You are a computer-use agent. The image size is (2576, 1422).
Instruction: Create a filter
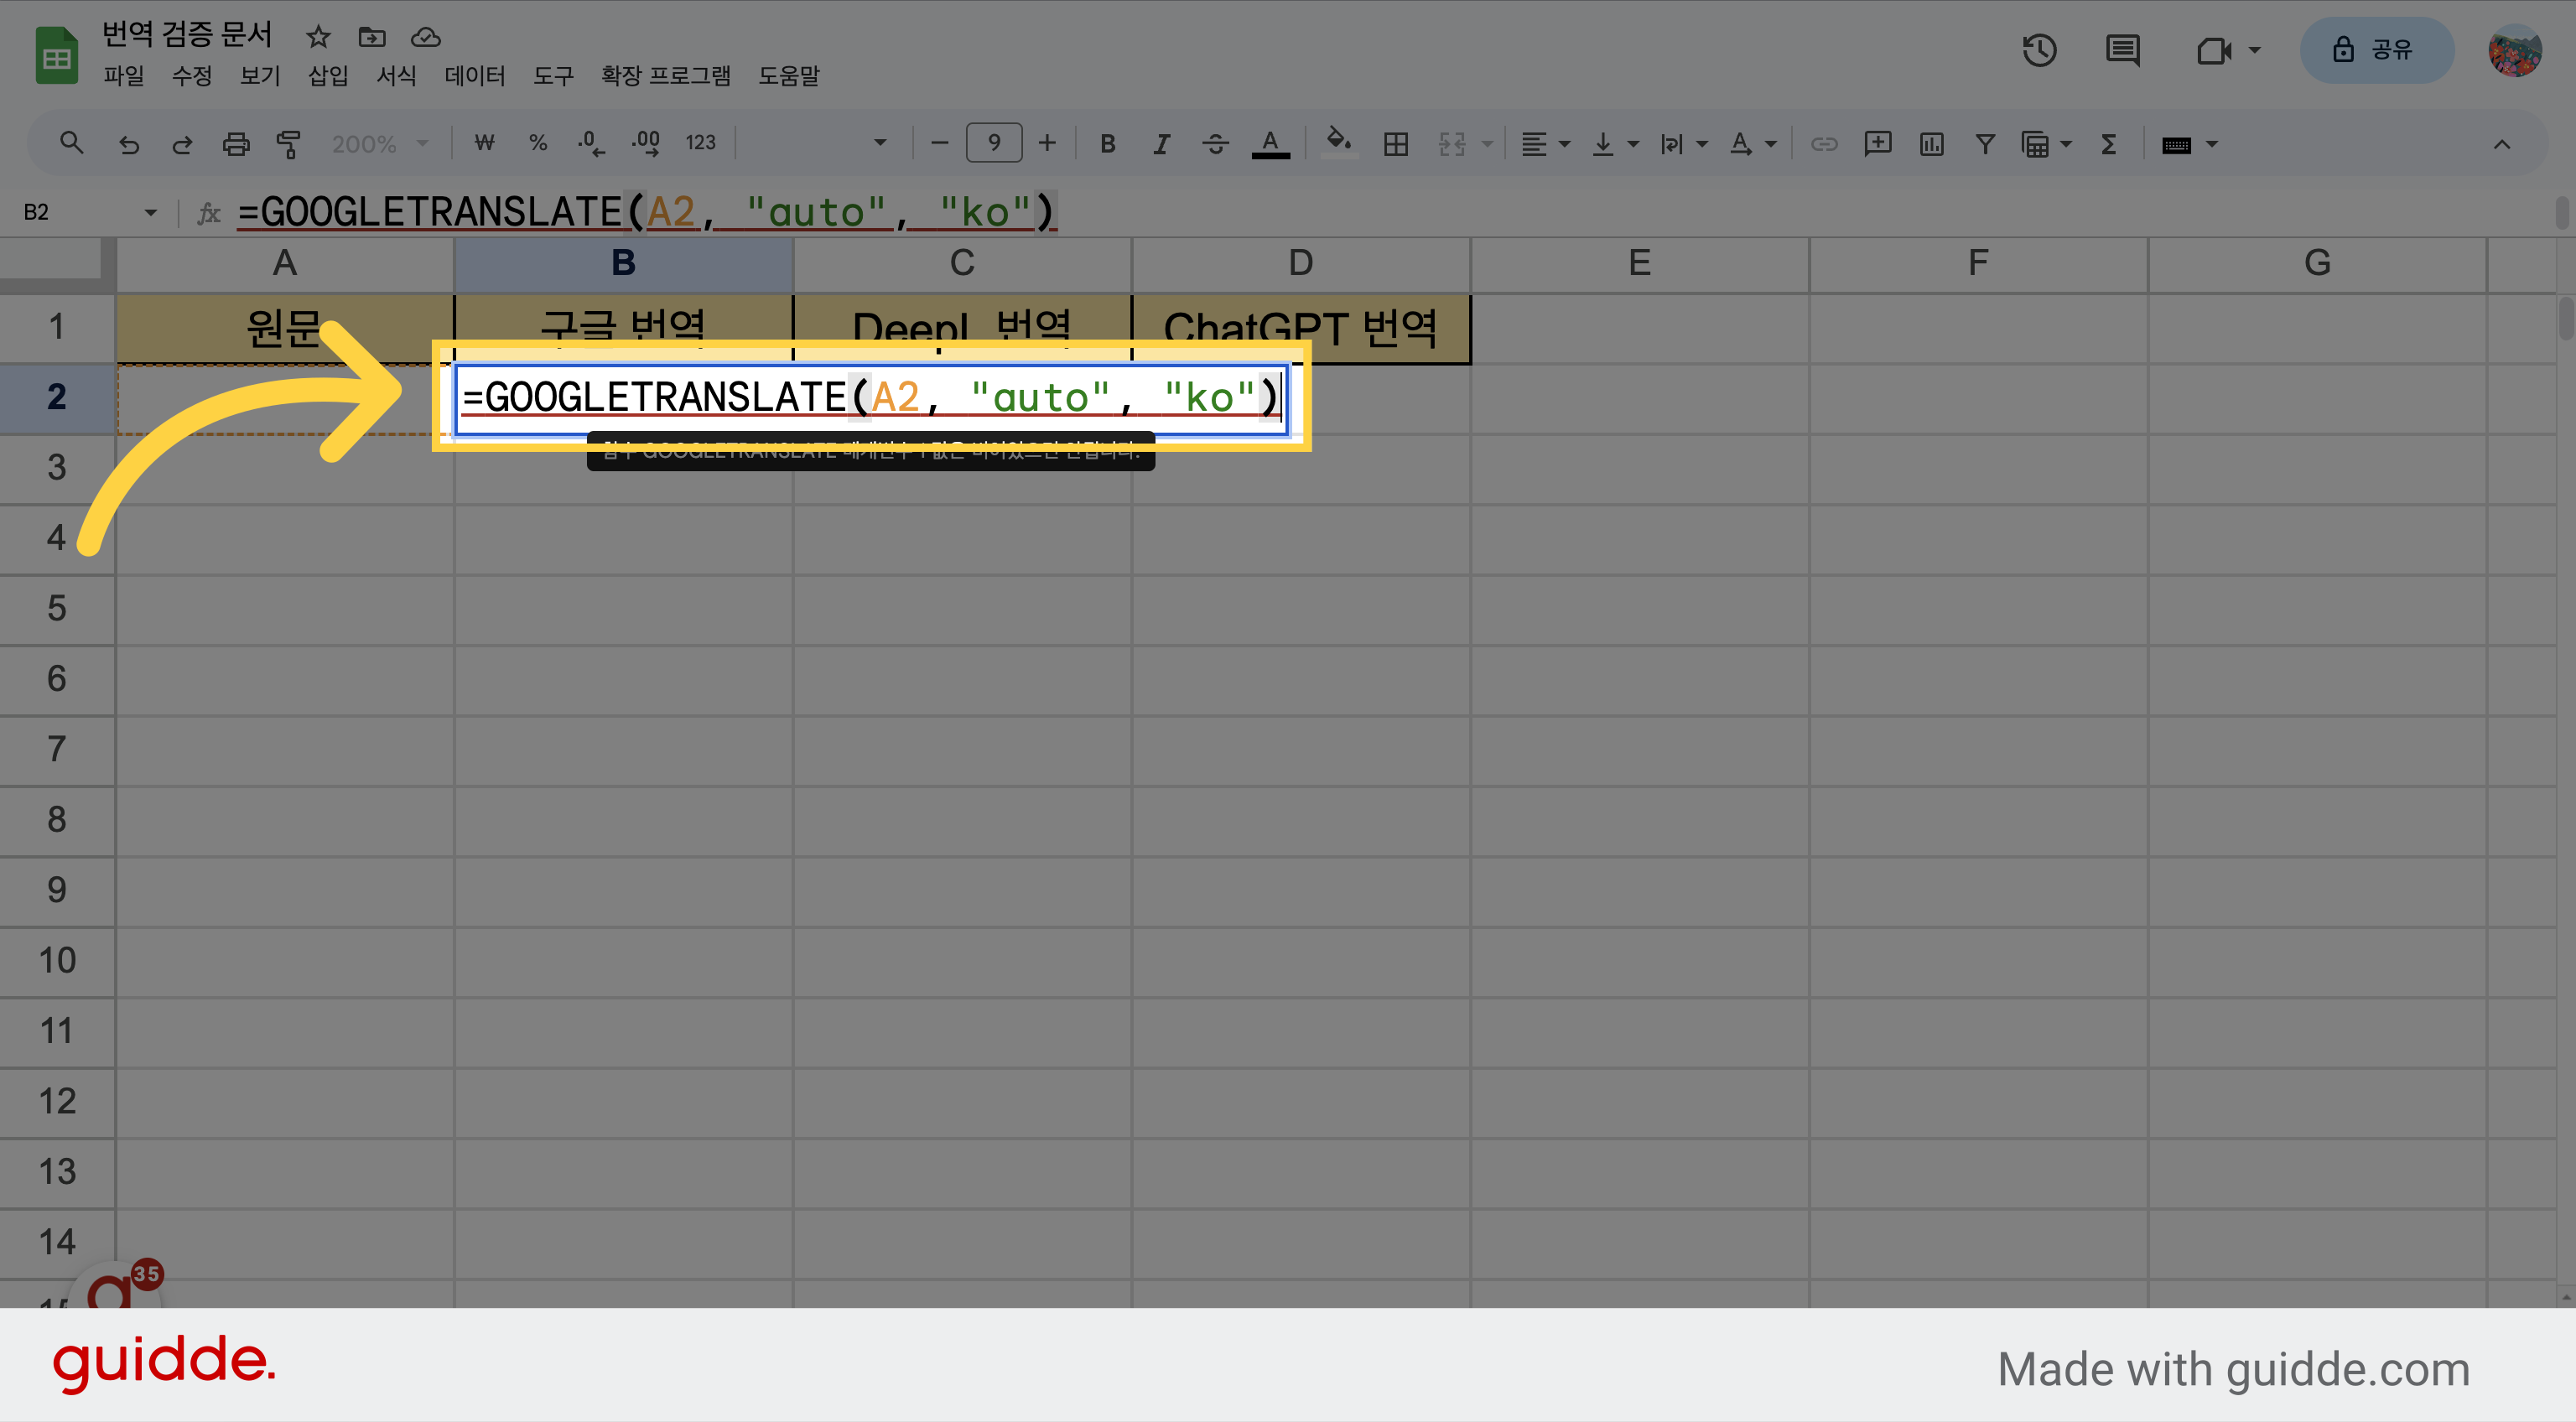pos(1985,144)
